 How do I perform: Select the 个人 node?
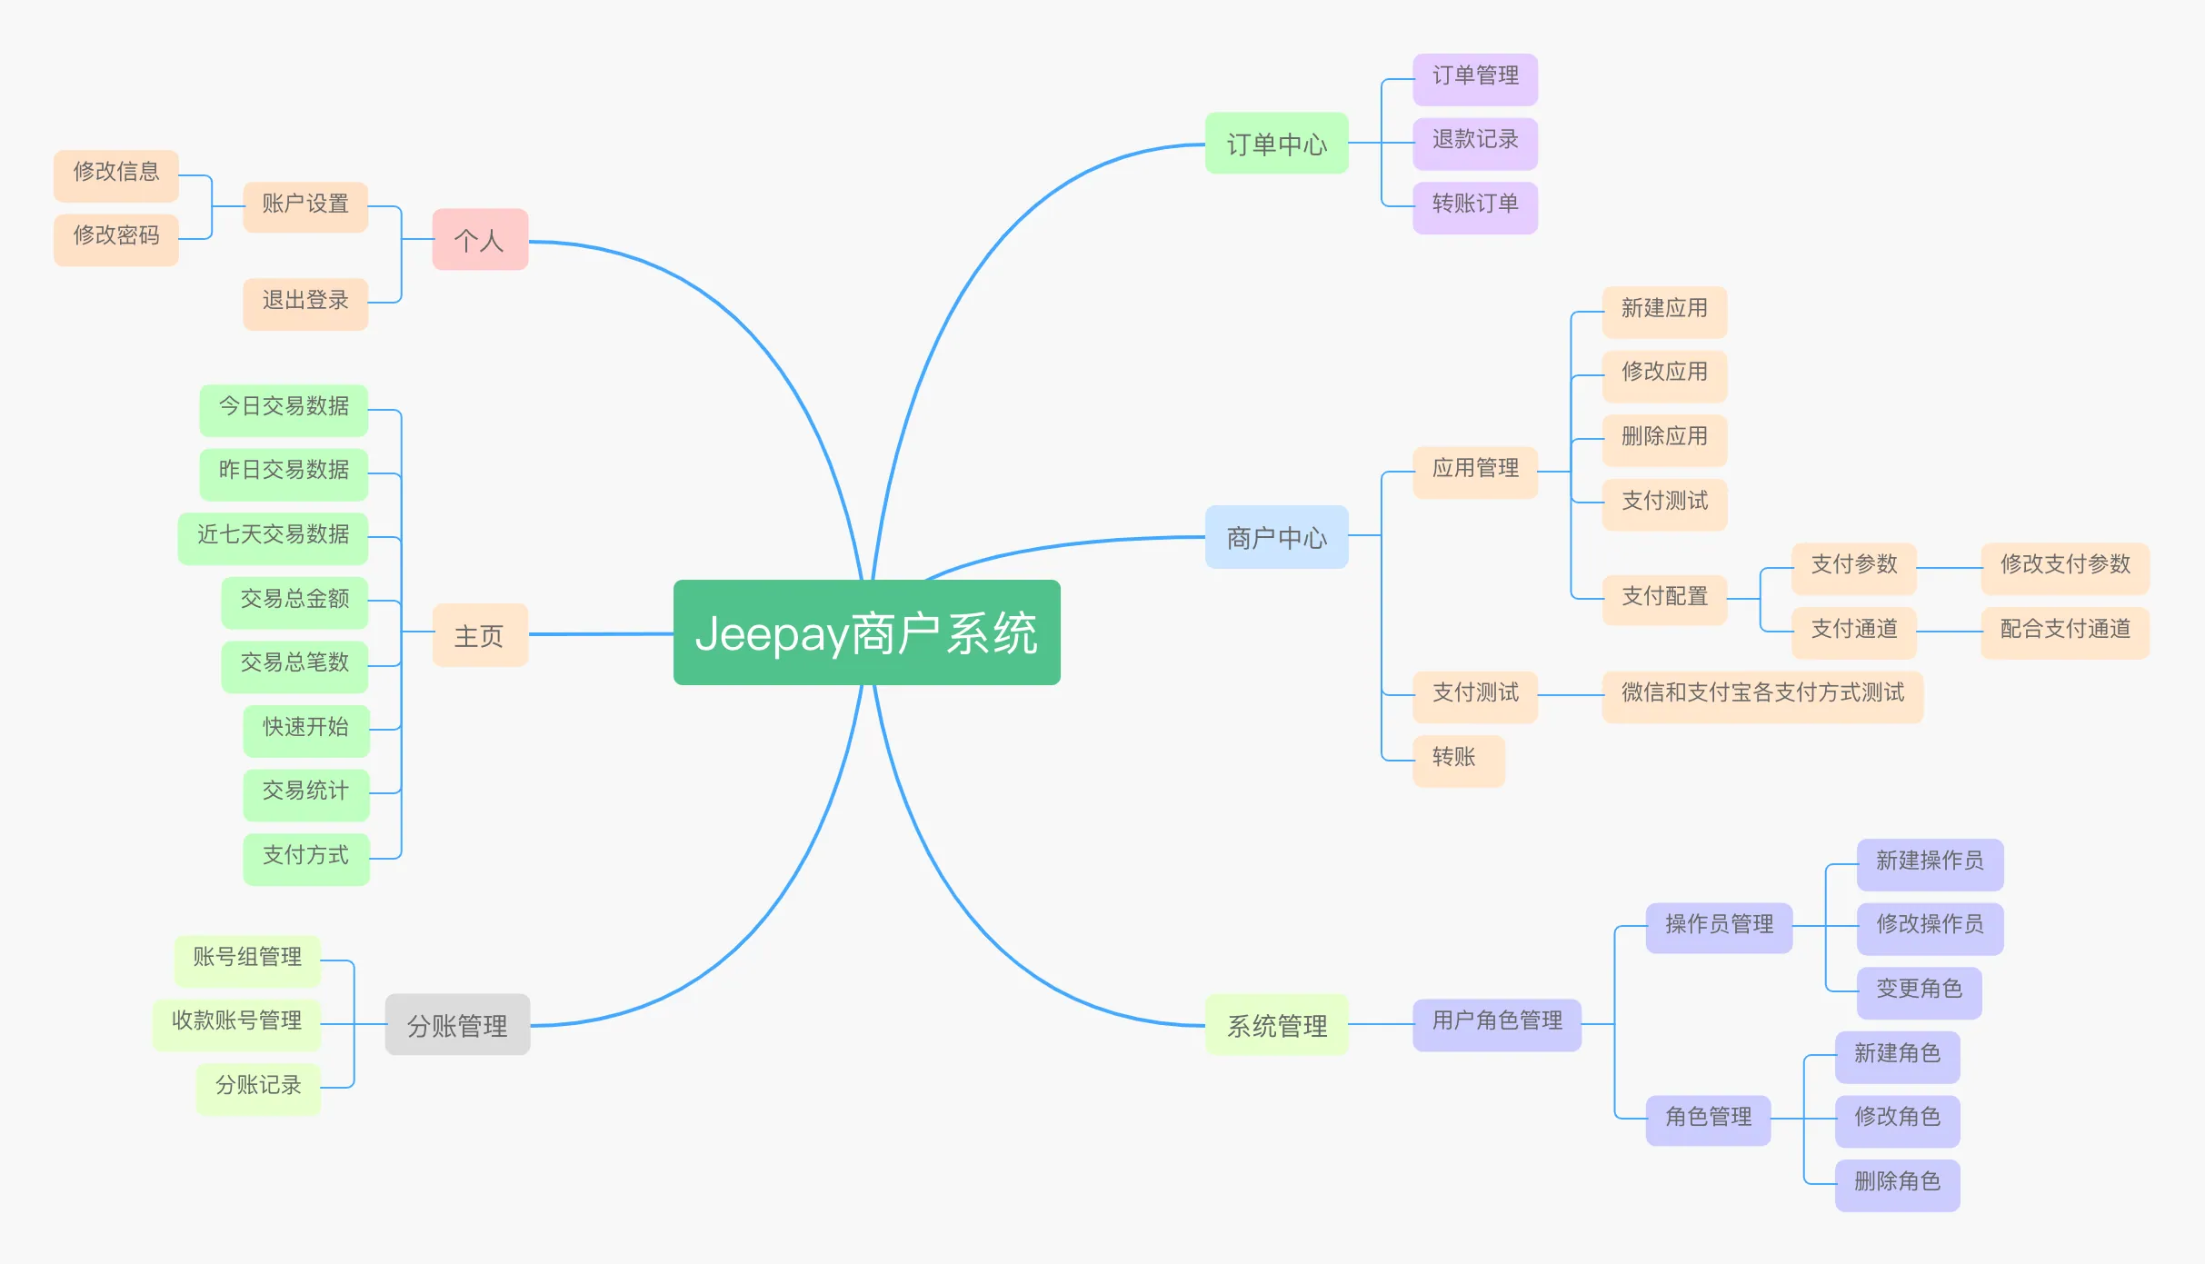coord(480,239)
